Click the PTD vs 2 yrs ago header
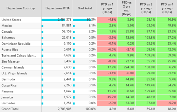This screenshot has width=177, height=112. point(126,8)
